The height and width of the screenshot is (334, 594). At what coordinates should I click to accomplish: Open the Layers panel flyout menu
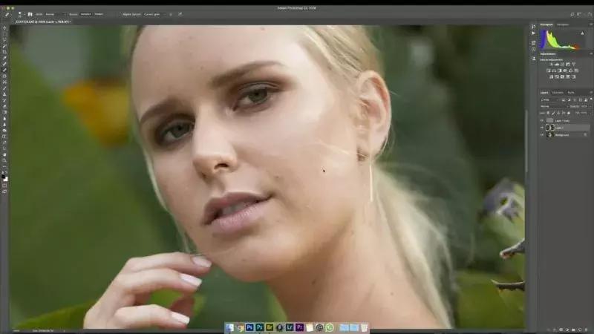591,92
